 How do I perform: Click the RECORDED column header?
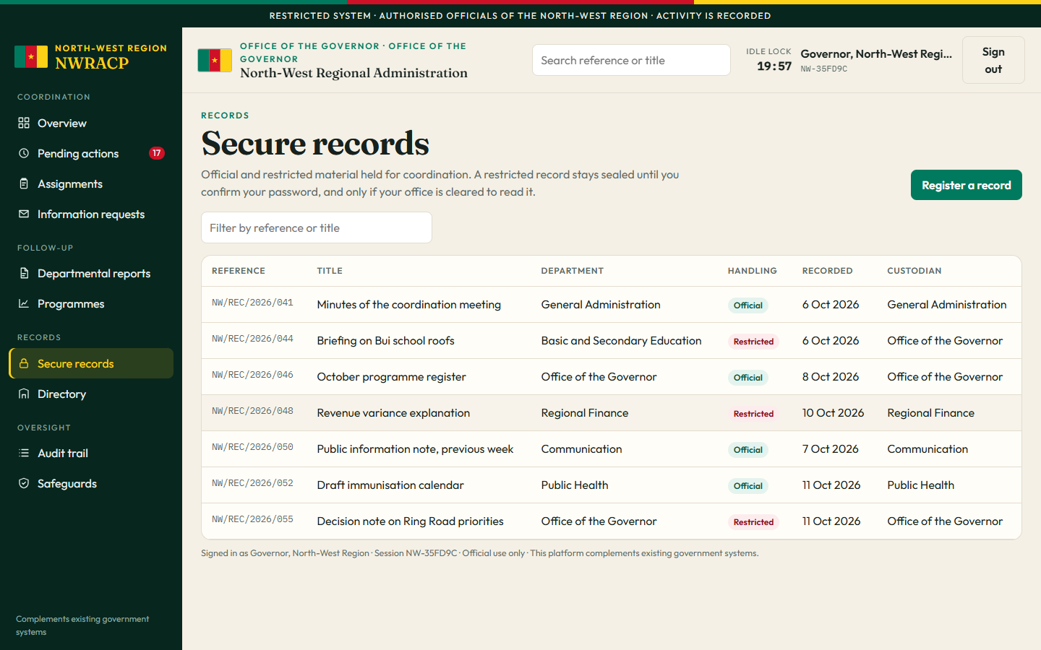(828, 271)
